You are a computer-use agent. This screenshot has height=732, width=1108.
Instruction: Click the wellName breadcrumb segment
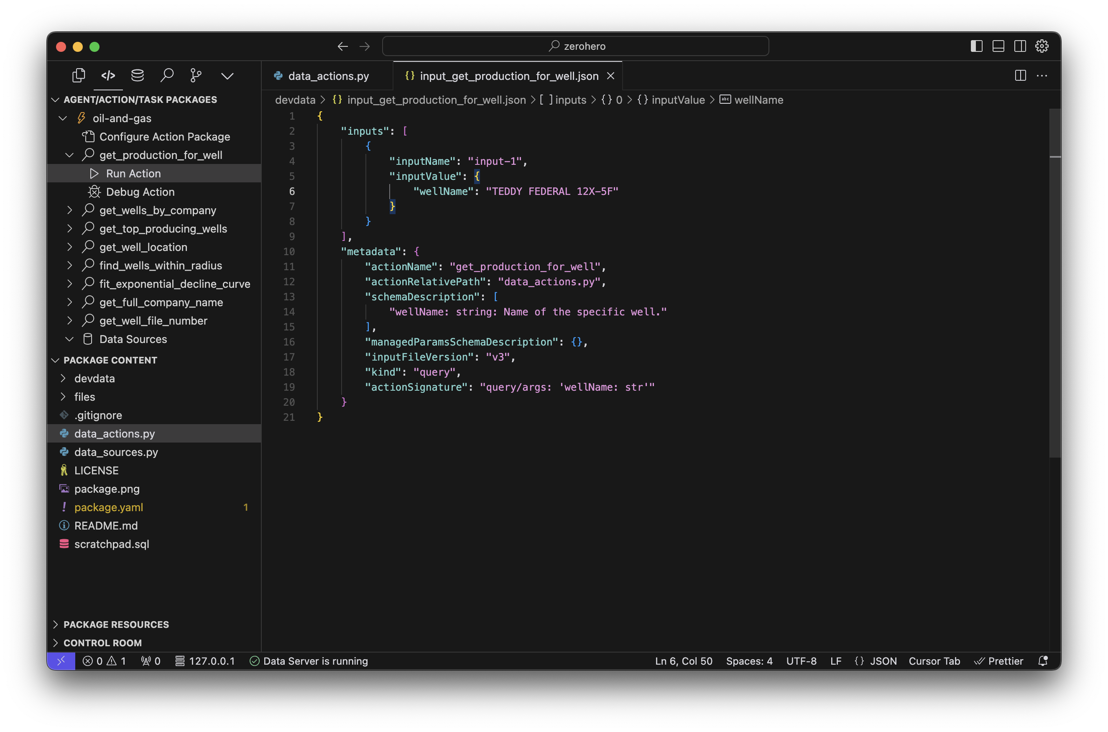pos(758,100)
